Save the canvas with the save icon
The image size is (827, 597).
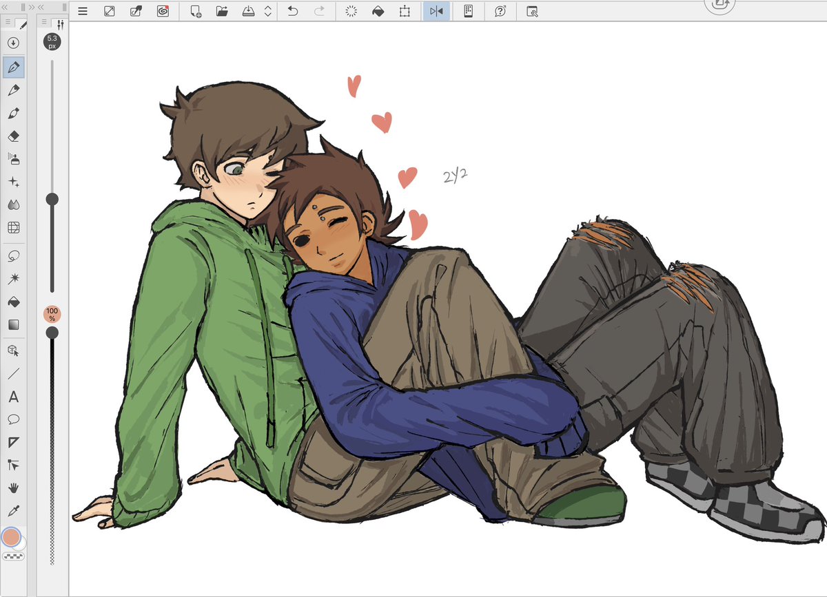pos(249,11)
